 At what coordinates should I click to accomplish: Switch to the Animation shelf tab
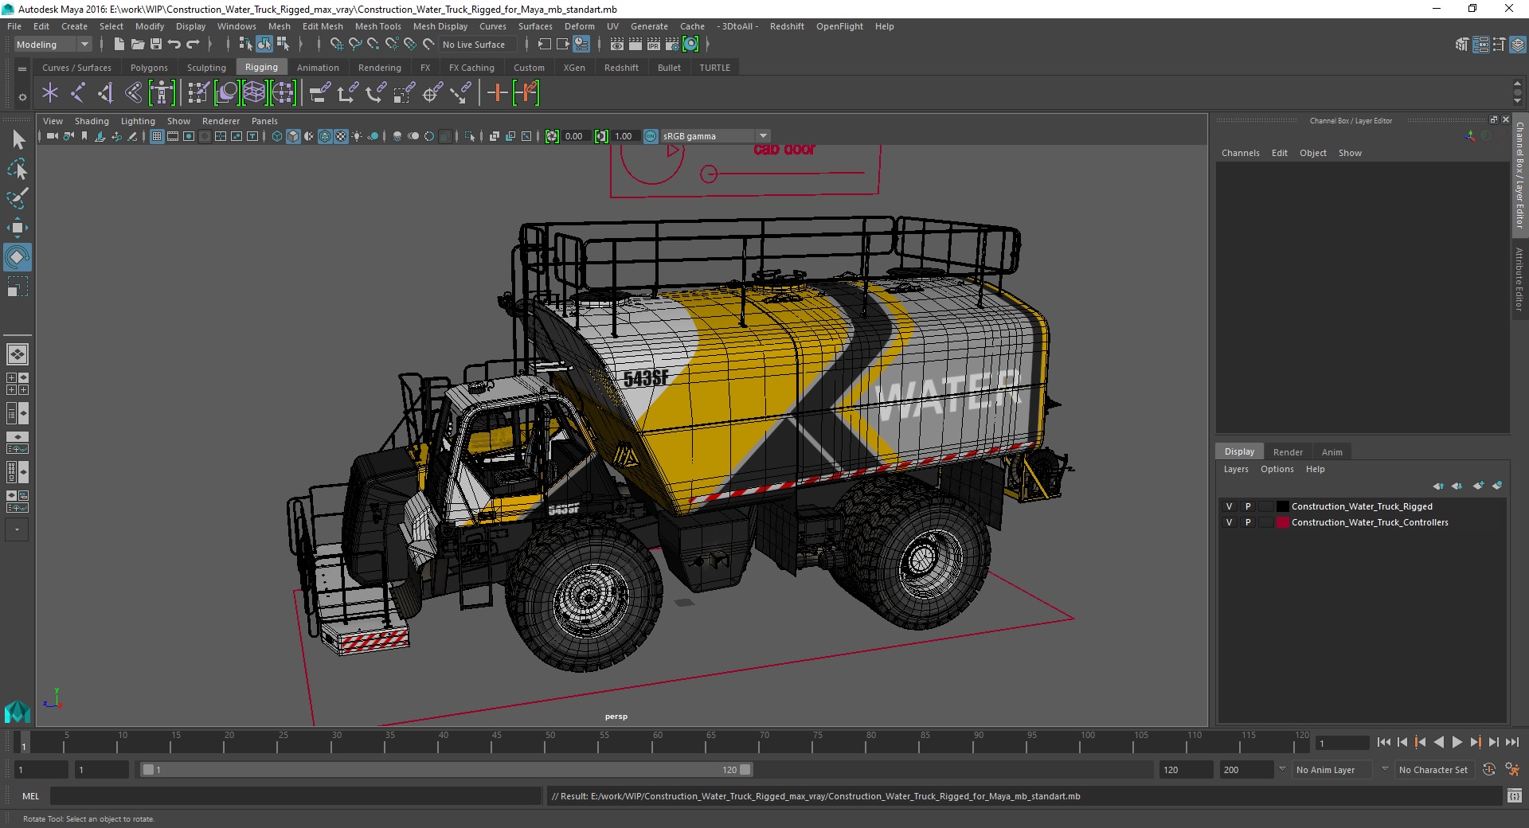318,68
